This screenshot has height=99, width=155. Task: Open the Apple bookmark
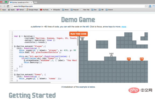[11, 10]
